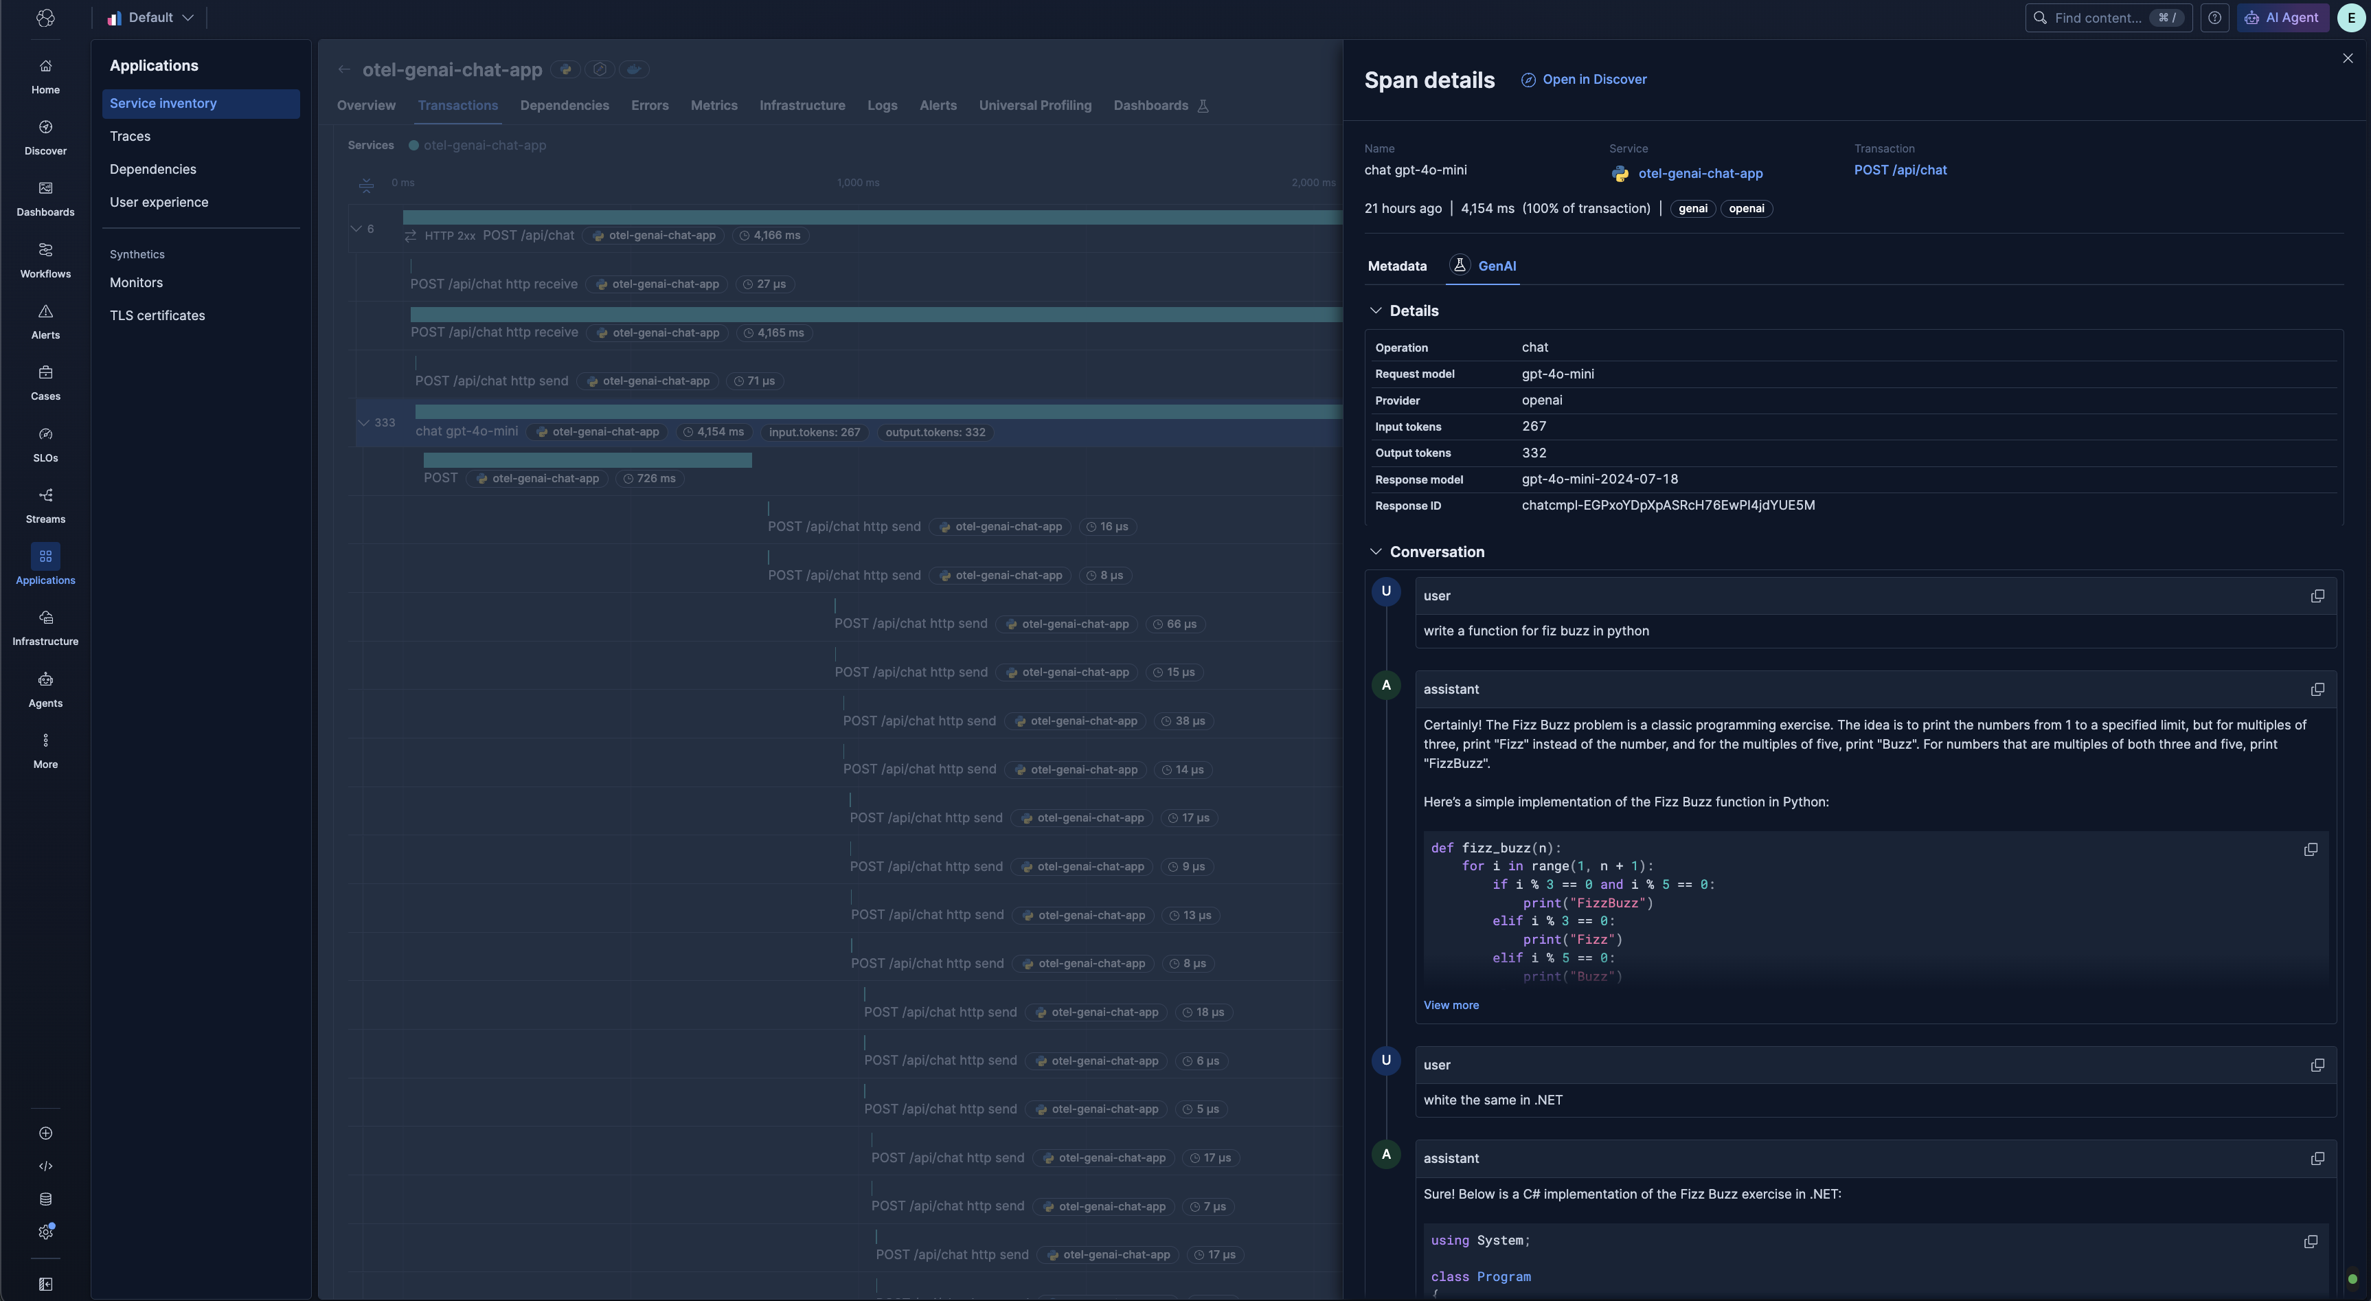2371x1301 pixels.
Task: Open the Errors tab
Action: (650, 106)
